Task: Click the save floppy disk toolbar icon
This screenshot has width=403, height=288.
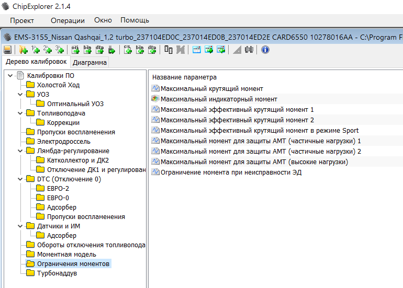Action: coord(7,50)
